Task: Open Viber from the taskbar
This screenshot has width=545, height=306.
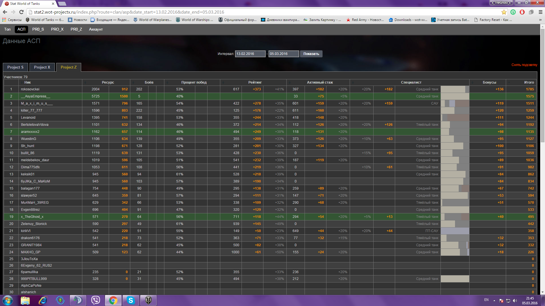Action: [x=96, y=300]
